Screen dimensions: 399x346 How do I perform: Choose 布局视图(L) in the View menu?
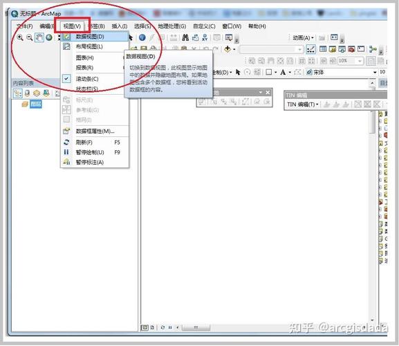[x=94, y=46]
